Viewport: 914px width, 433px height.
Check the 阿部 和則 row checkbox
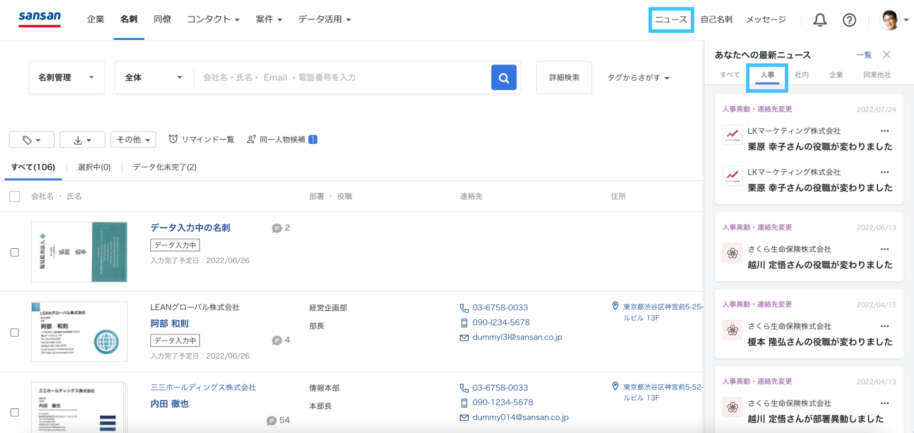point(15,332)
